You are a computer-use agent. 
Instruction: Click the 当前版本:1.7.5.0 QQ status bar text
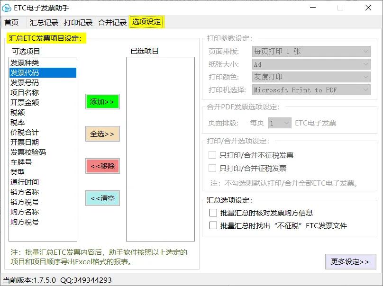57,280
